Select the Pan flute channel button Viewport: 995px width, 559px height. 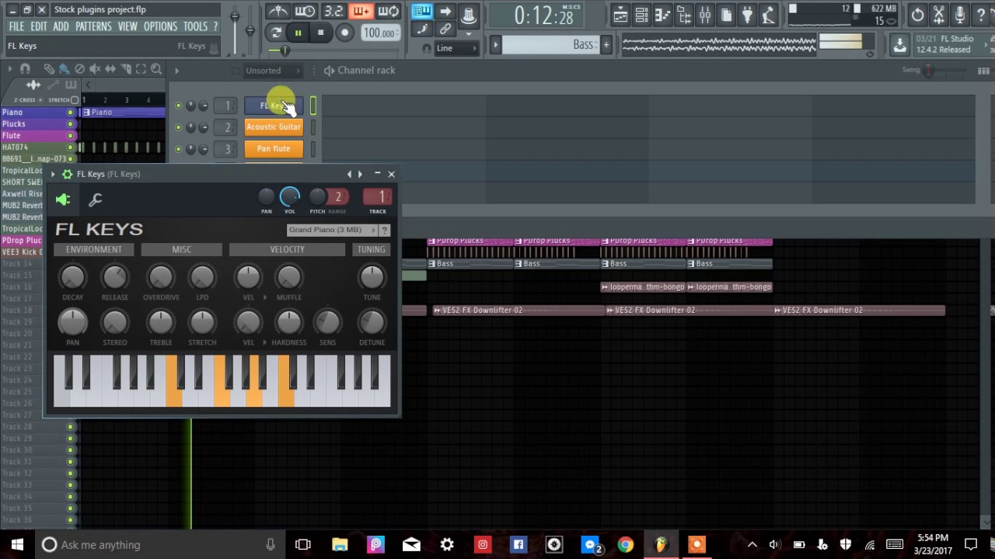click(274, 148)
